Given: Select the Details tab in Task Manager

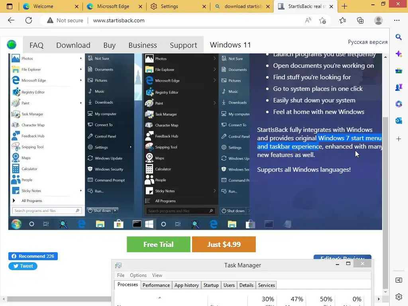Looking at the screenshot, I should (x=246, y=285).
